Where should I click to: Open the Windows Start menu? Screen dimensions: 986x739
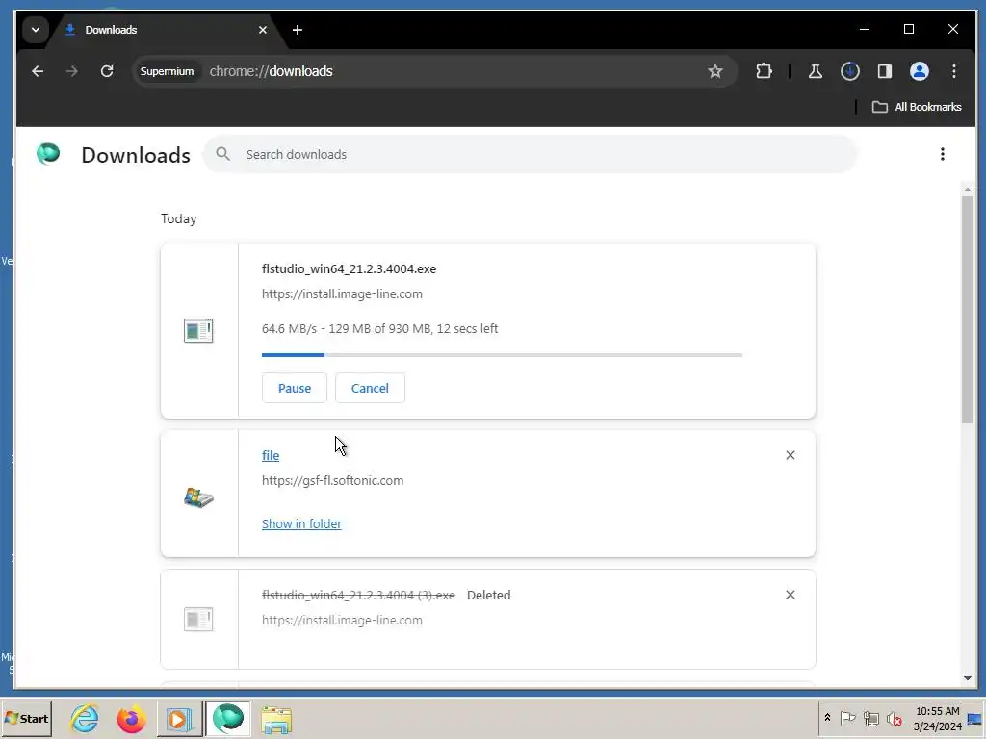tap(26, 719)
